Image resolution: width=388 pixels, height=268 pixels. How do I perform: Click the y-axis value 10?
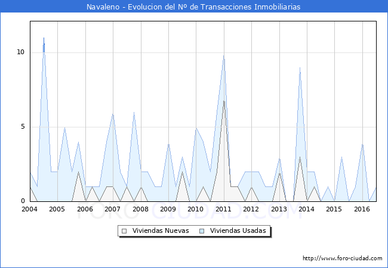(x=21, y=52)
